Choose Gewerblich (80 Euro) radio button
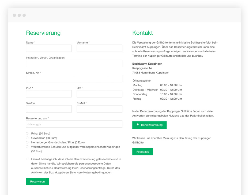Screen dimensions: 249x195 (27, 138)
